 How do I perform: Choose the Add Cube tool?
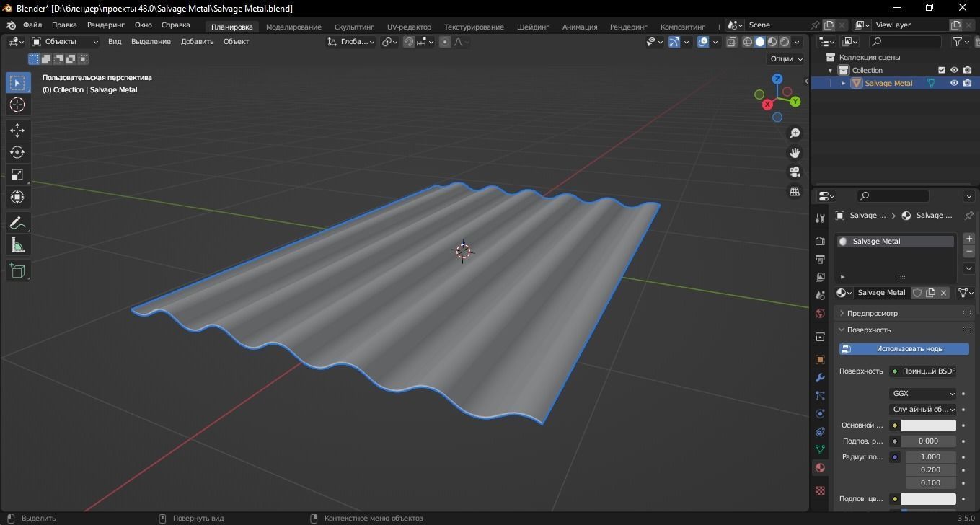17,270
